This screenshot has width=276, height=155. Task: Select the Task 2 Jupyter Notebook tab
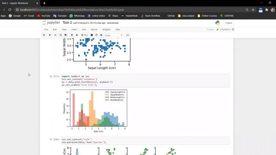click(x=20, y=3)
